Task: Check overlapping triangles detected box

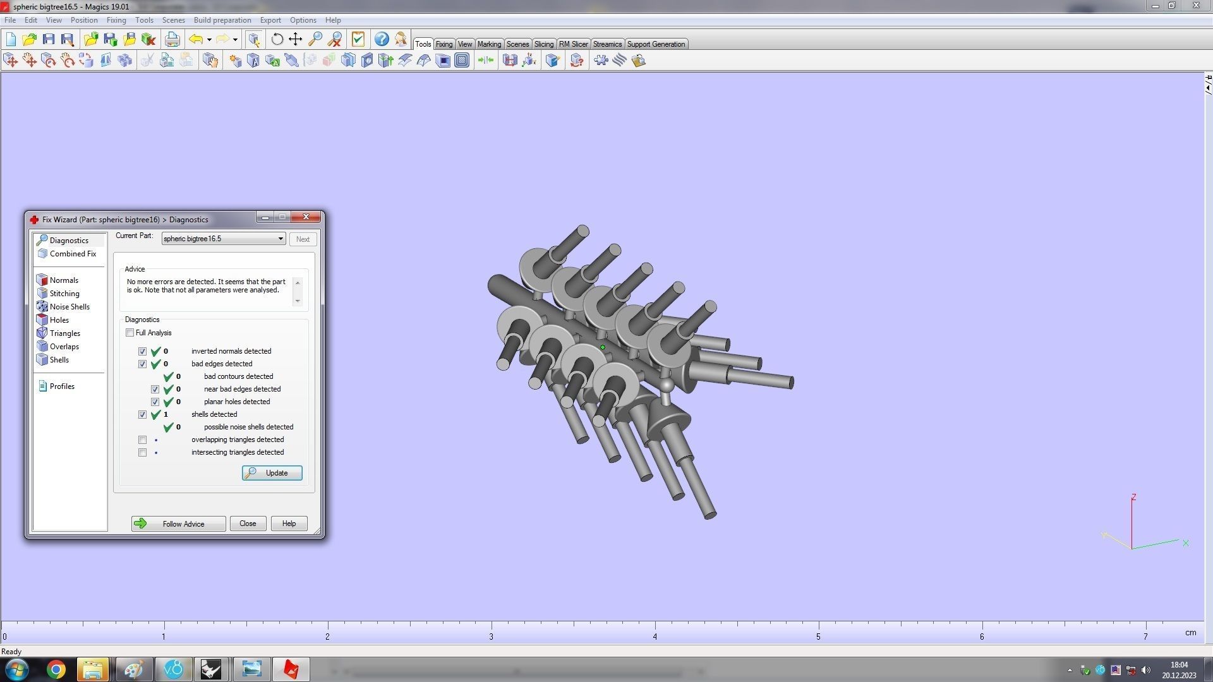Action: coord(142,440)
